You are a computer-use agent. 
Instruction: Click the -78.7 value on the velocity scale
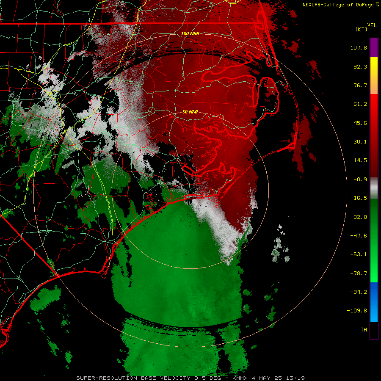(359, 273)
